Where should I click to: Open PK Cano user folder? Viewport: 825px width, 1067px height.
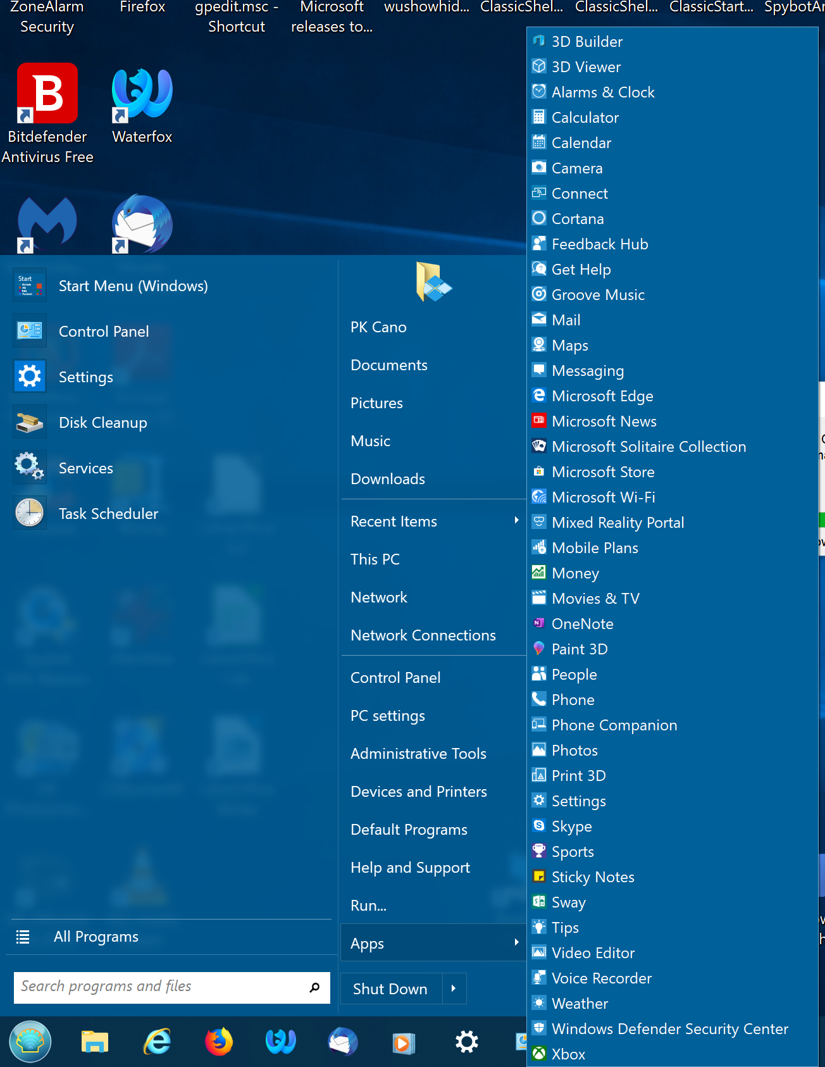tap(433, 327)
